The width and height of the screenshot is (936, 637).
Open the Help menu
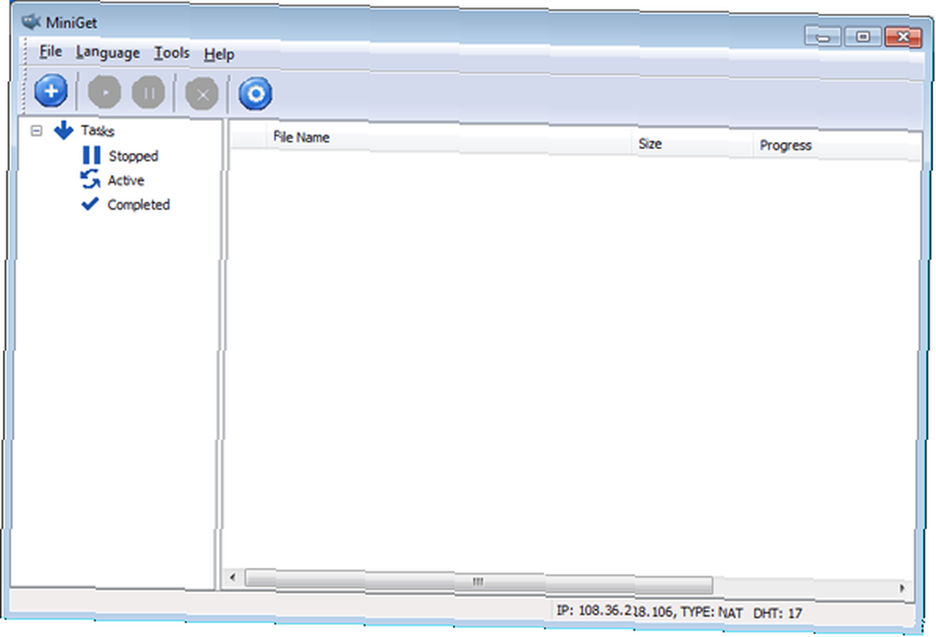219,54
